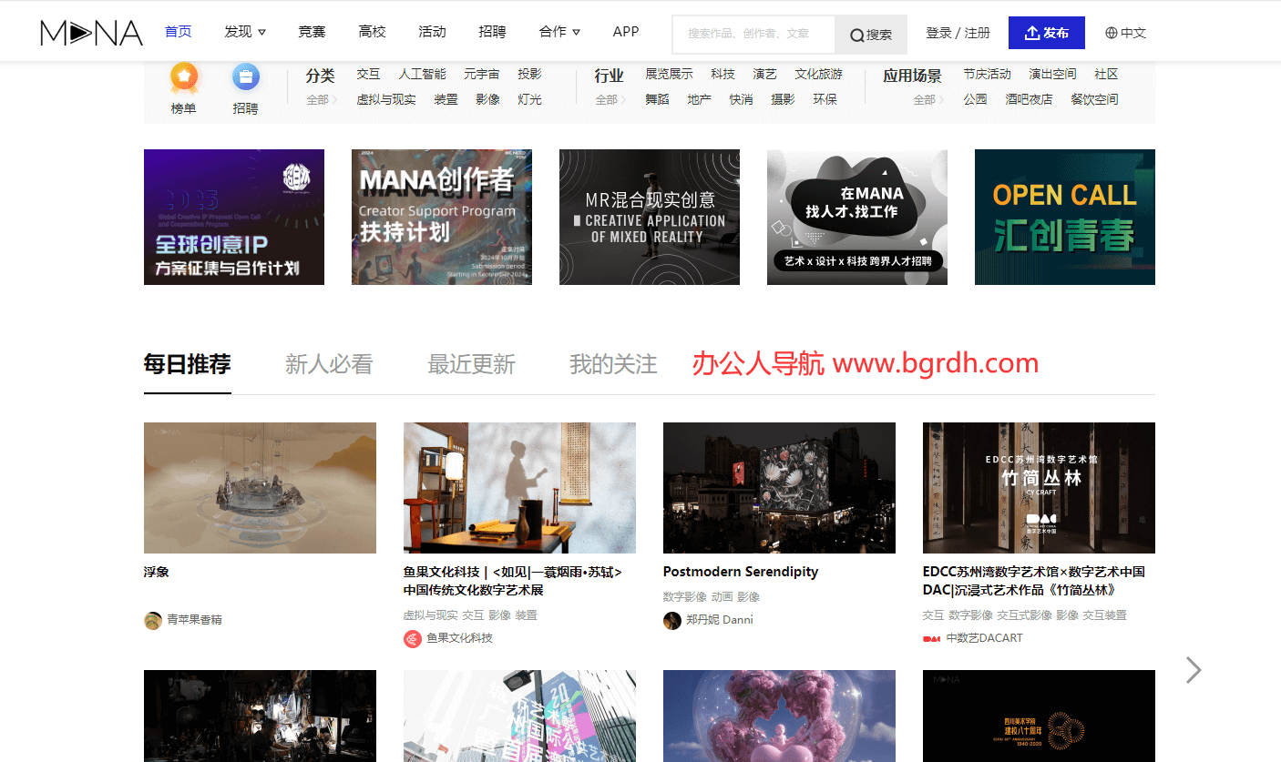The image size is (1281, 762).
Task: Expand the 合作 dropdown menu
Action: [x=559, y=32]
